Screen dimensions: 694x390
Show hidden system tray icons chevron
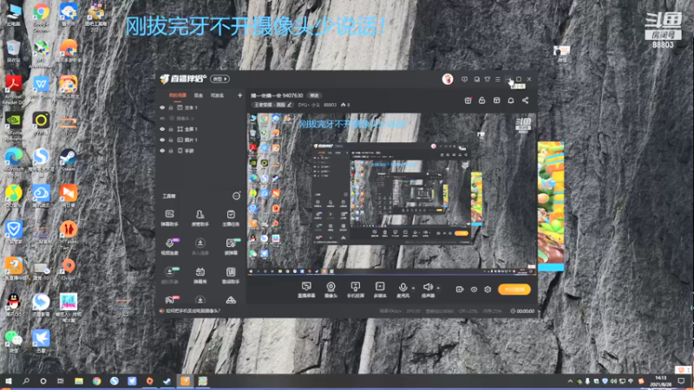tap(570, 380)
